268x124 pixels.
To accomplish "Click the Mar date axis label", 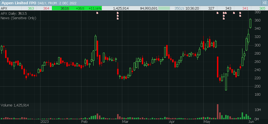I will click(x=125, y=122).
